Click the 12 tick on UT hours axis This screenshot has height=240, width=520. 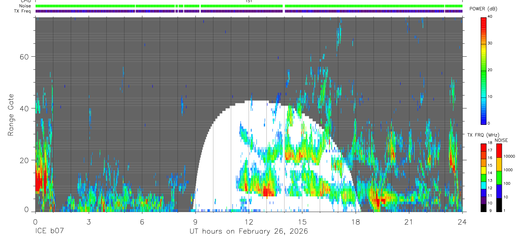pyautogui.click(x=249, y=221)
